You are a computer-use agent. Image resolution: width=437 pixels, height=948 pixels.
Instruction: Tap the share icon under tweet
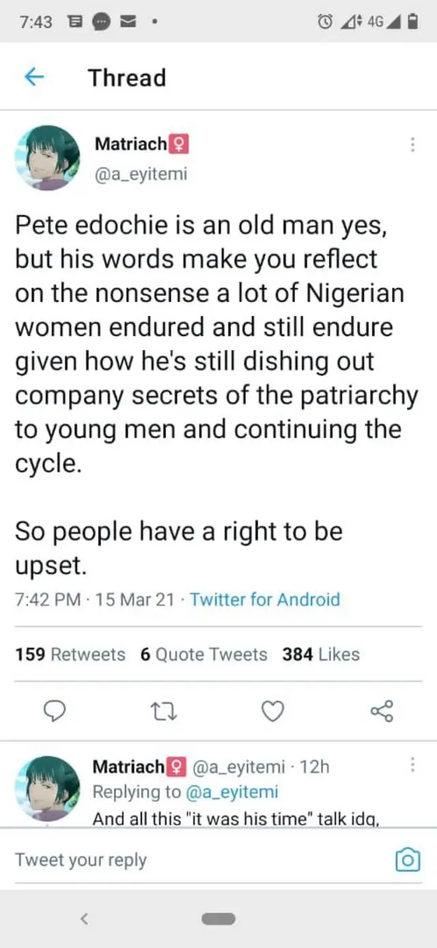point(382,711)
